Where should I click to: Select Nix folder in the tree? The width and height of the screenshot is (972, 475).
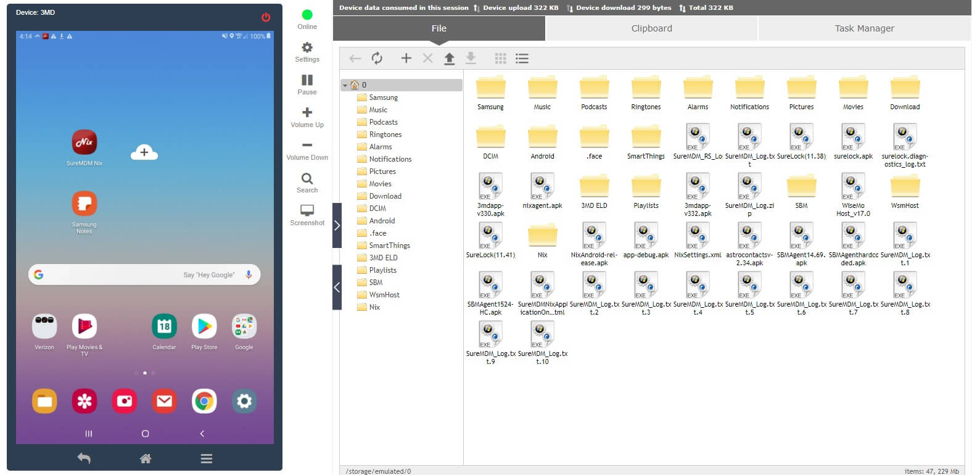coord(369,307)
